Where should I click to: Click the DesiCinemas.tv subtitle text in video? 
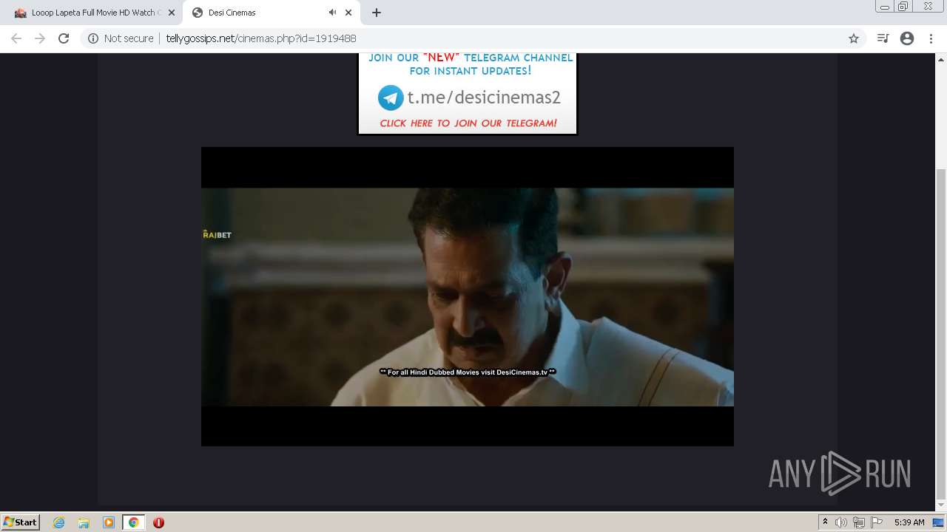pos(468,372)
